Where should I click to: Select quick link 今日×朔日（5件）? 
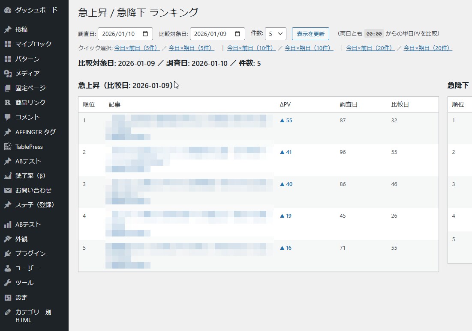click(192, 48)
